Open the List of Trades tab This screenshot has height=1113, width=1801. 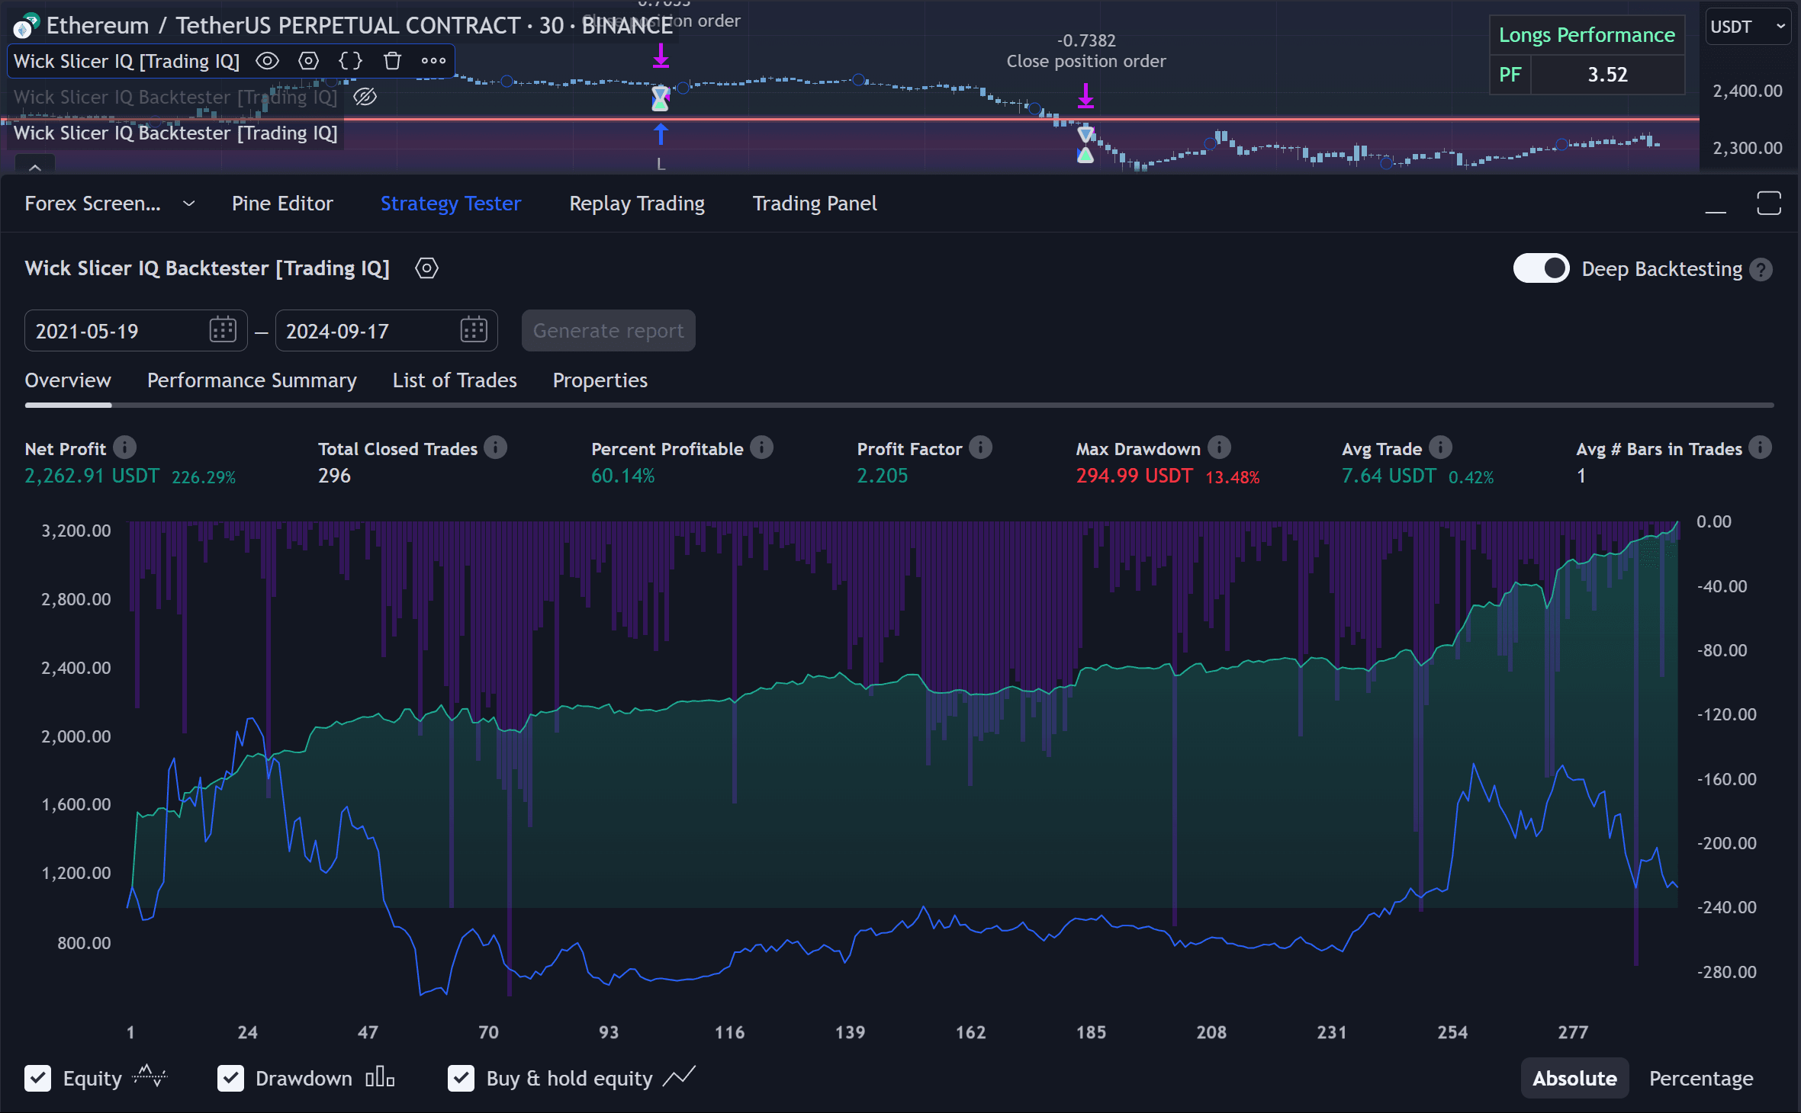click(455, 380)
